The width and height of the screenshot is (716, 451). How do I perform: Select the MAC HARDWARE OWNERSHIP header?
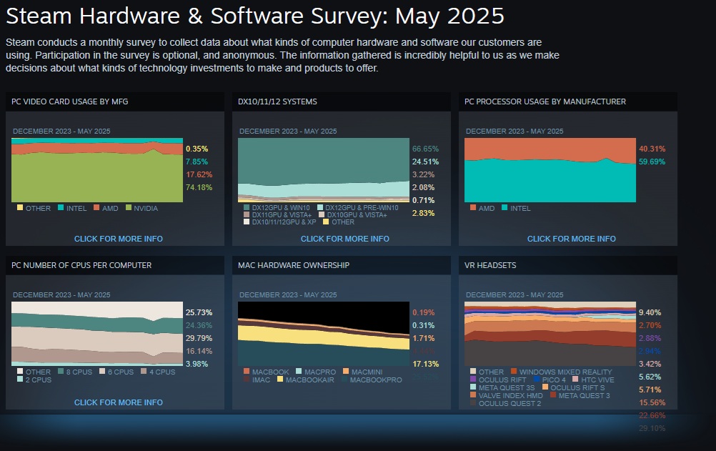click(294, 265)
